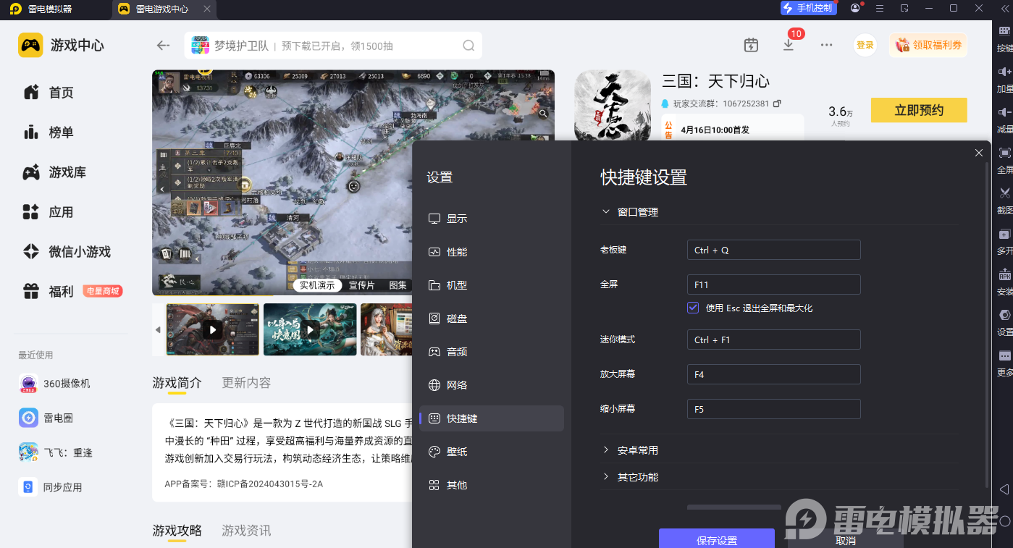The image size is (1013, 548).
Task: Go back with the left arrow icon
Action: click(x=164, y=46)
